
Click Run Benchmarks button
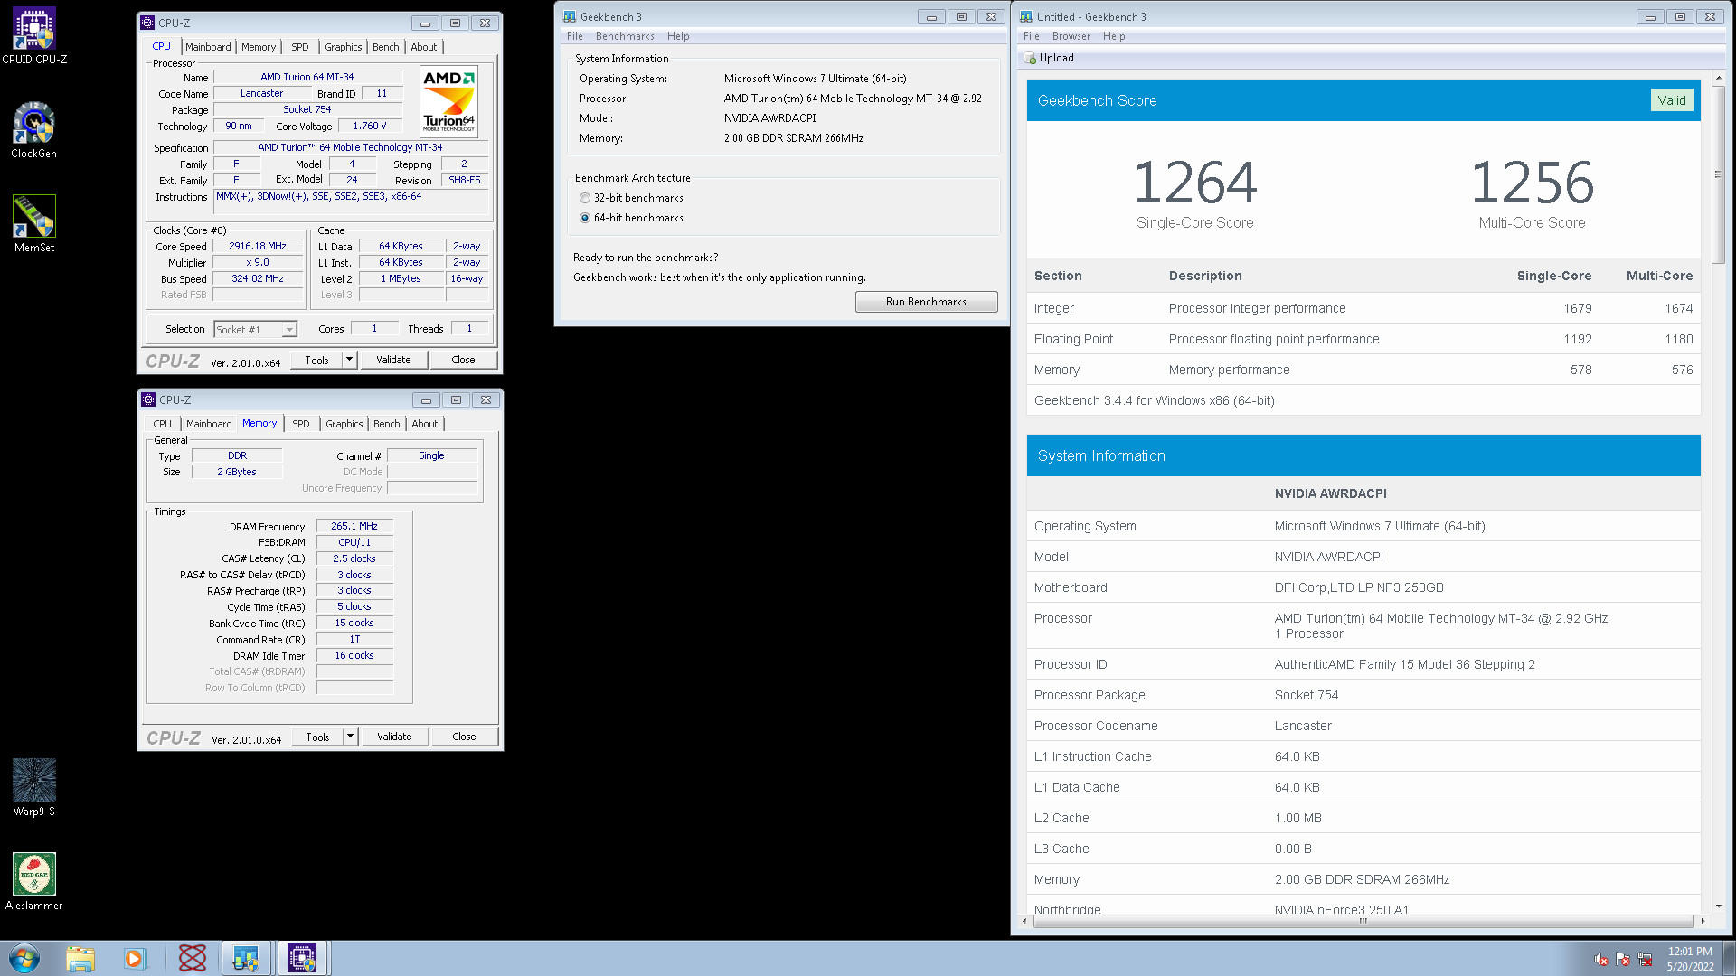(926, 302)
